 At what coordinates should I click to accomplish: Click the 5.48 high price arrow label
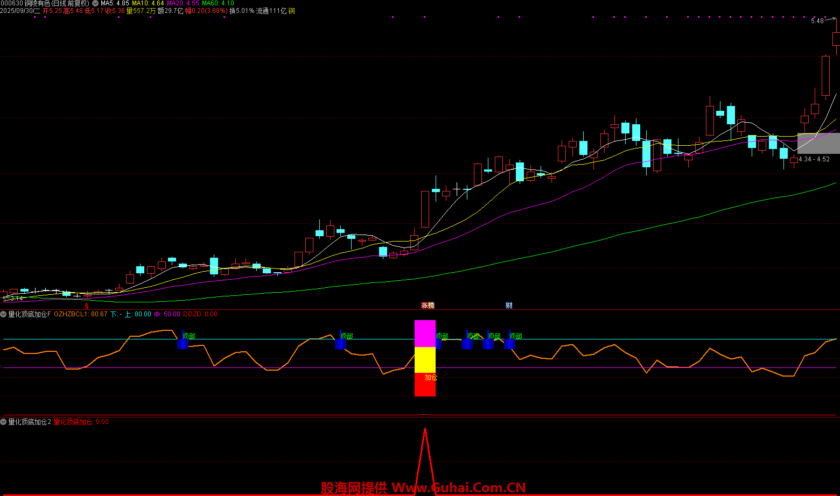click(817, 21)
